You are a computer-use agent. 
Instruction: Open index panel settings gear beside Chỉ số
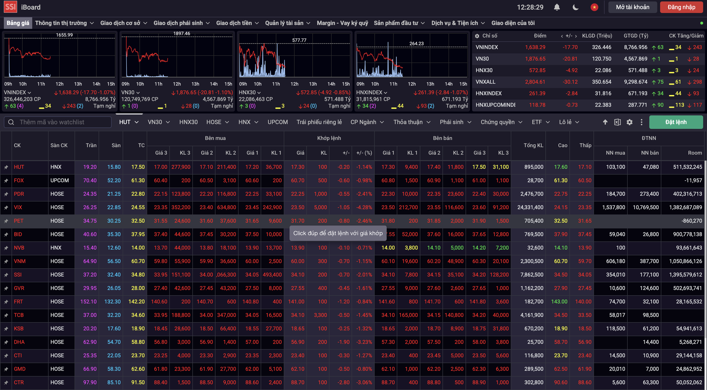pos(477,36)
